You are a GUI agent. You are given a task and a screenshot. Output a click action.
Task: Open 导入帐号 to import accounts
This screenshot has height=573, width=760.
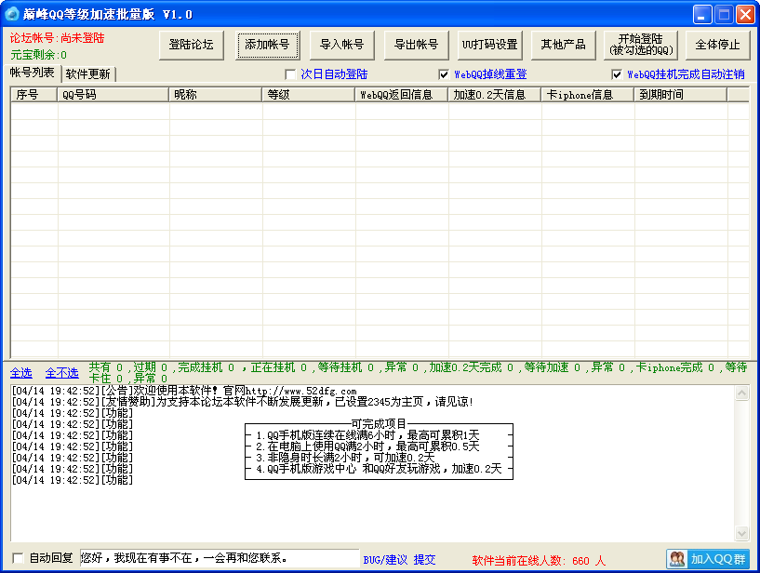[341, 45]
